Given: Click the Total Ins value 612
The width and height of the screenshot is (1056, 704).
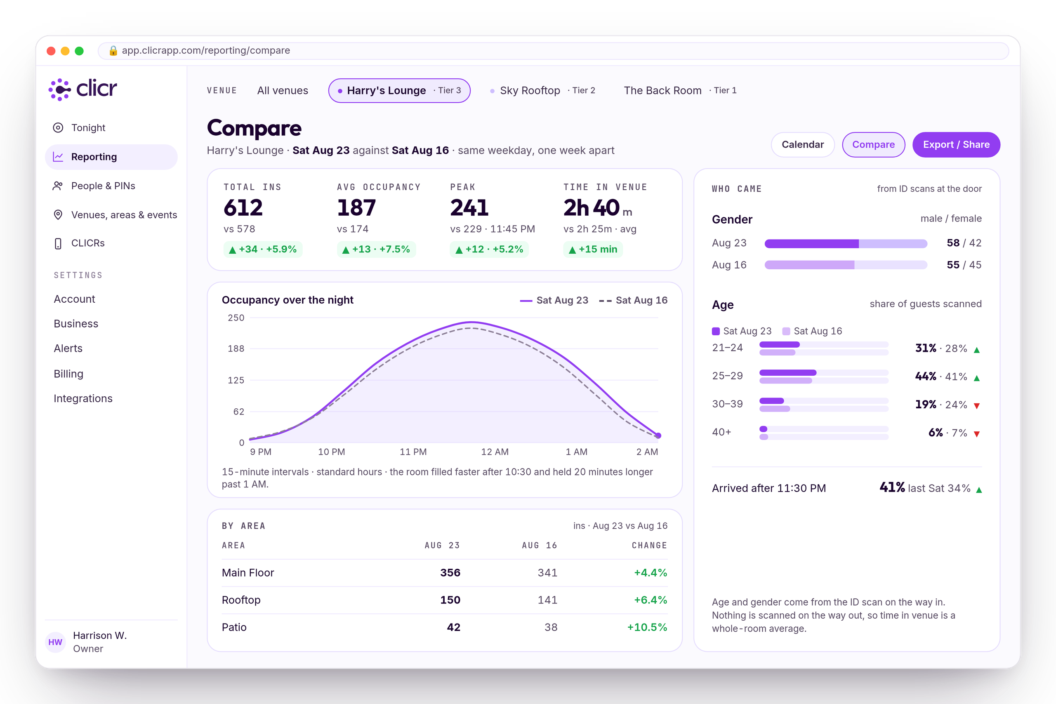Looking at the screenshot, I should (243, 208).
